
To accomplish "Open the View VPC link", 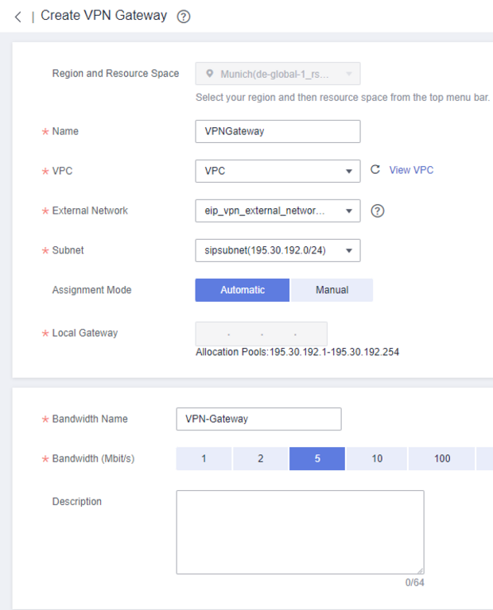I will 411,170.
